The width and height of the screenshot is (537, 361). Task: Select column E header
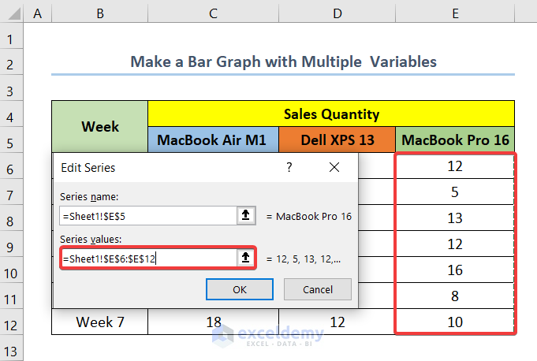455,12
